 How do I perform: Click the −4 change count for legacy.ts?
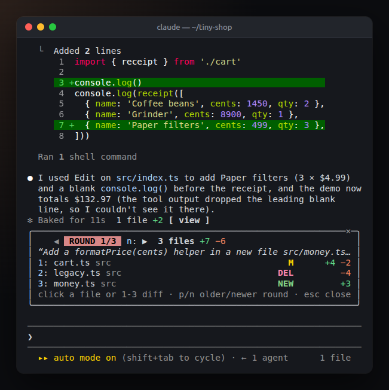pos(345,273)
